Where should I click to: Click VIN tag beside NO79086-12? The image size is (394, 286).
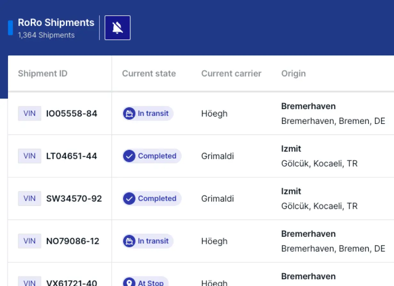coord(29,241)
